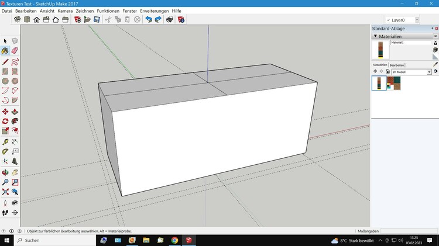
Task: Select the Eraser tool
Action: (15, 51)
